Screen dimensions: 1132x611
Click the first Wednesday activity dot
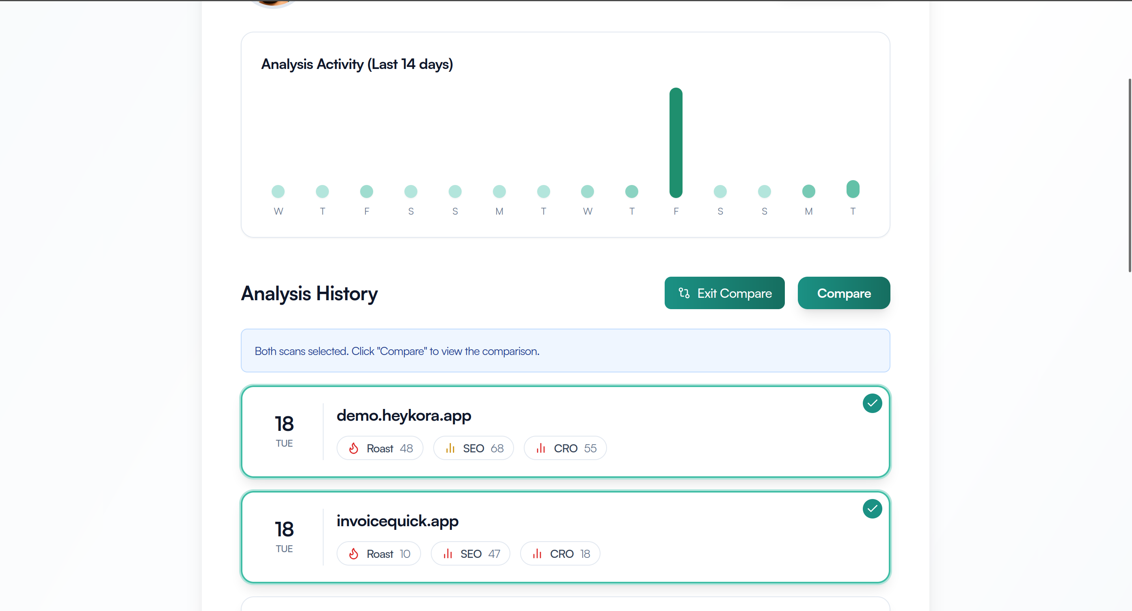point(278,191)
